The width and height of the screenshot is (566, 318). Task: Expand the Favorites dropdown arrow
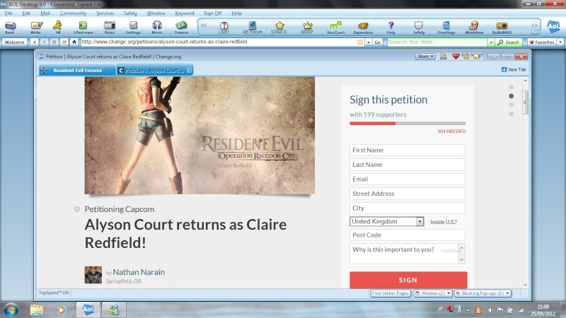tap(560, 42)
